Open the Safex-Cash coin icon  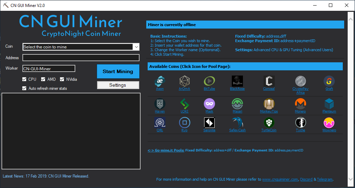[237, 123]
